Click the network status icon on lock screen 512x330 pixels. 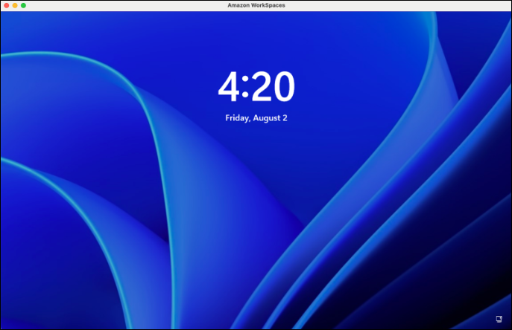(x=499, y=319)
